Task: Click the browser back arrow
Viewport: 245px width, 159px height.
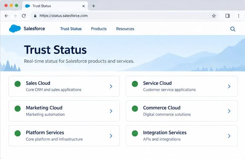Action: click(6, 16)
